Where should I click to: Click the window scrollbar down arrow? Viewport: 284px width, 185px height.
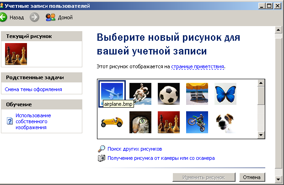(x=279, y=180)
